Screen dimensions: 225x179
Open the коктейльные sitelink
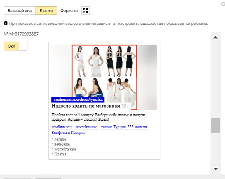(86, 127)
